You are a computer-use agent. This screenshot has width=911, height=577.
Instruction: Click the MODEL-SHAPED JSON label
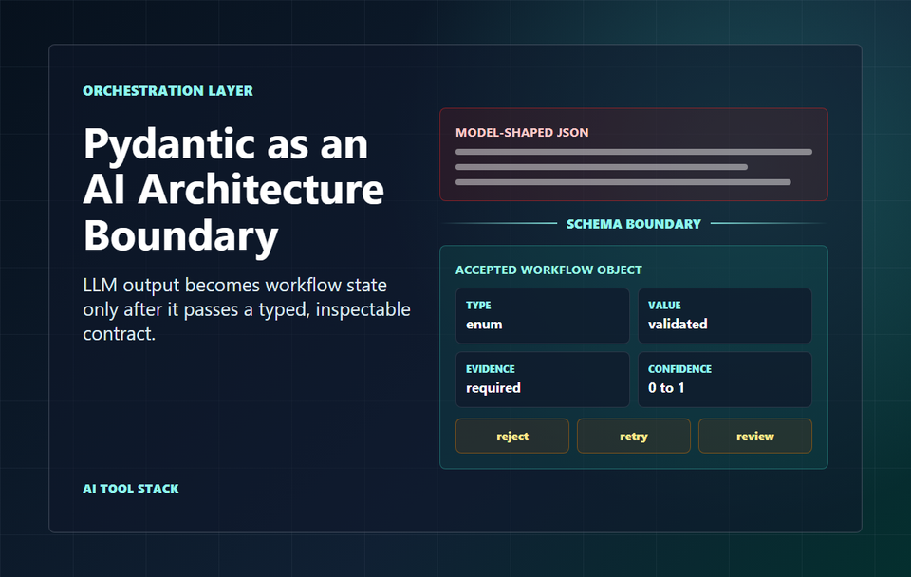tap(522, 133)
